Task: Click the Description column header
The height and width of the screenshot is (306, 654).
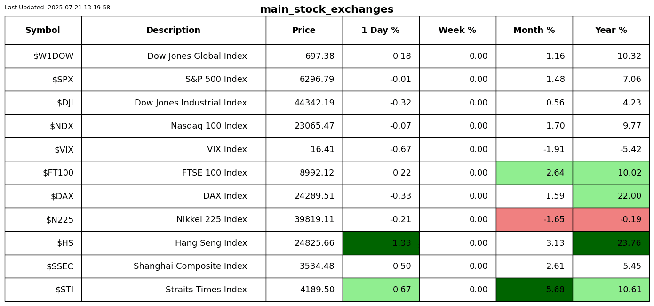Action: 173,30
